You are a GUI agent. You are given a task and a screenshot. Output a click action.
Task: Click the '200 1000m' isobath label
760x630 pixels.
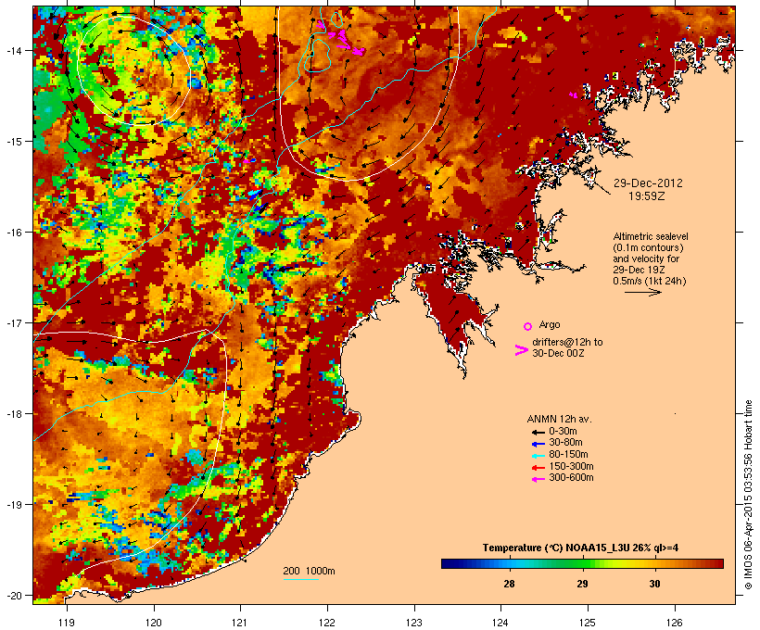(x=309, y=571)
